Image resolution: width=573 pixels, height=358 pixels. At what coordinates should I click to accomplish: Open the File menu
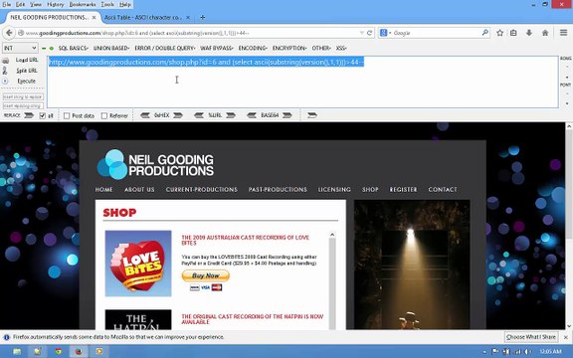pyautogui.click(x=7, y=4)
